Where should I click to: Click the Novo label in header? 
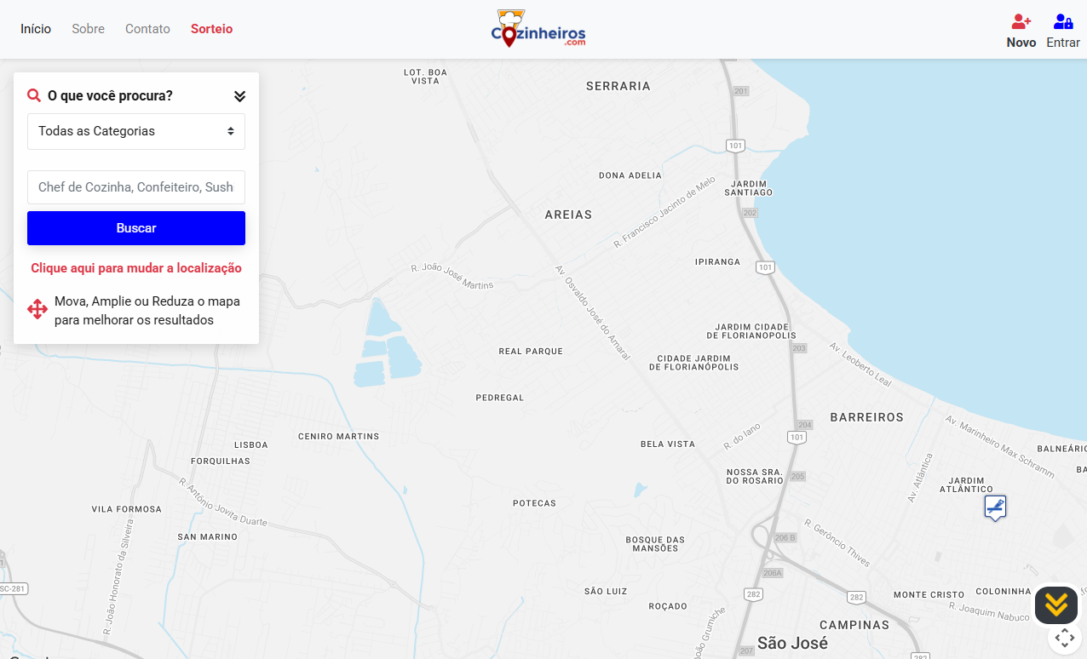[x=1021, y=43]
